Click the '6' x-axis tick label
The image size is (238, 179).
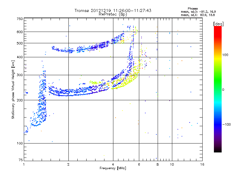(139, 164)
